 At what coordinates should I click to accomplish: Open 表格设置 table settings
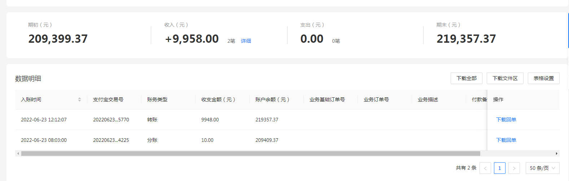[544, 78]
